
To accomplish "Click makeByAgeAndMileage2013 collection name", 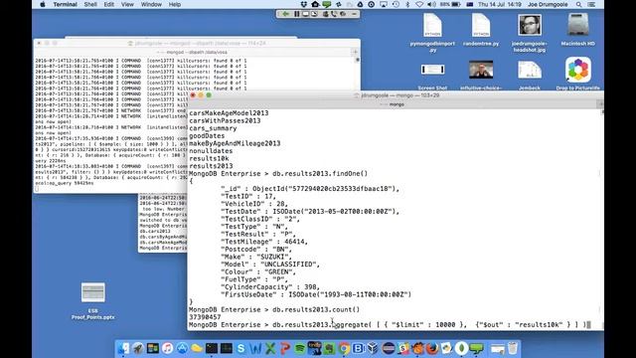I will [235, 143].
